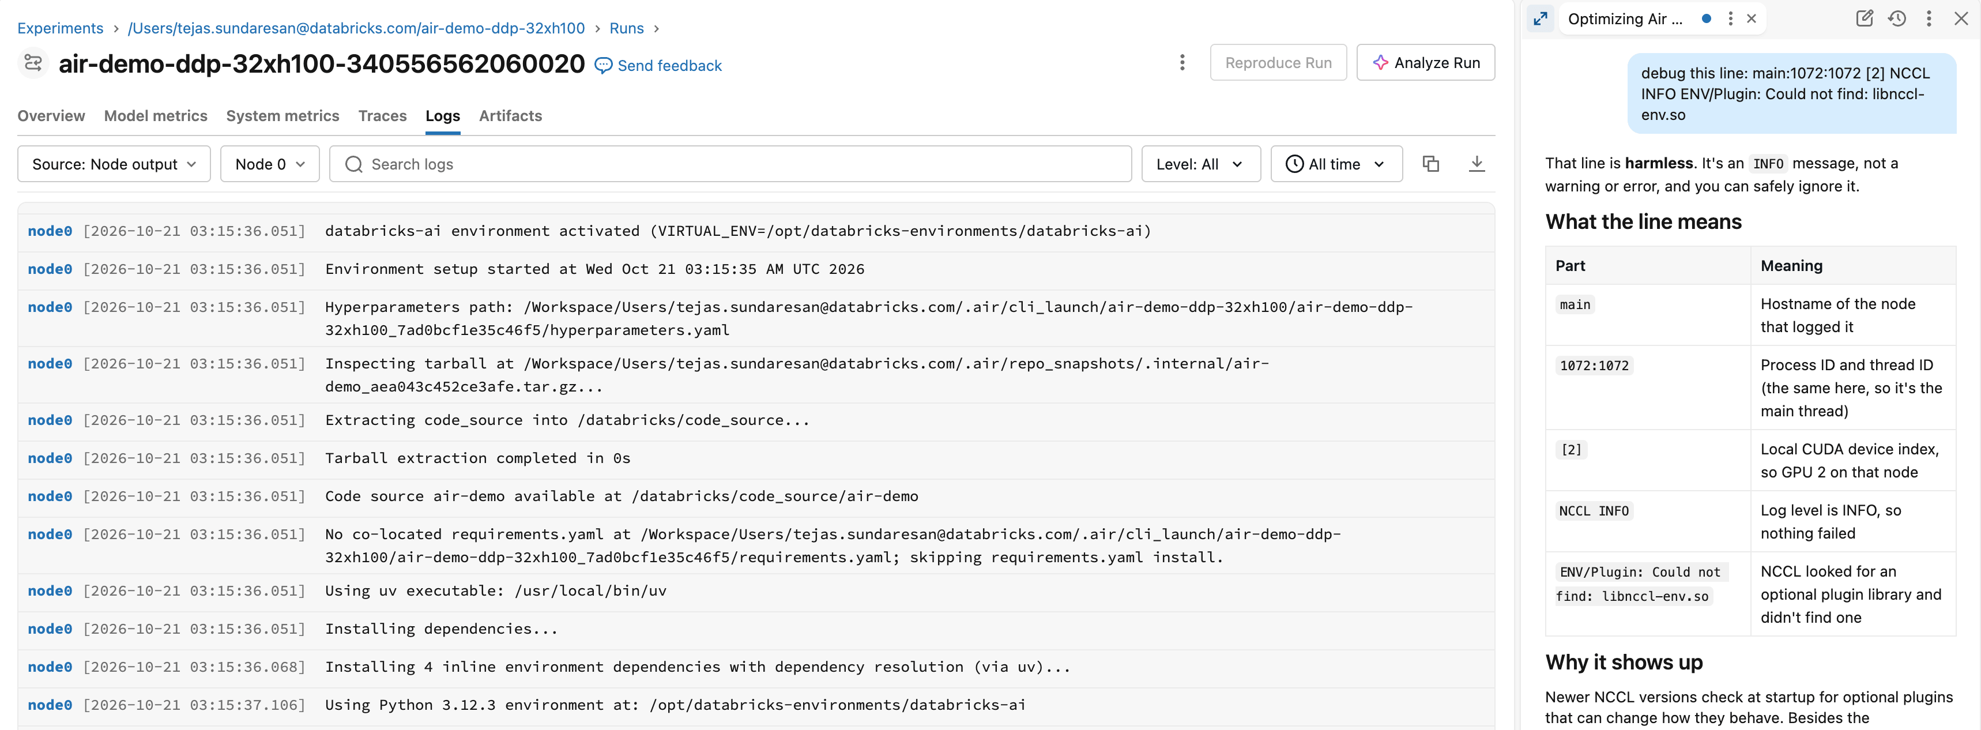Open the Source: Node output dropdown
Screen dimensions: 1981x730
tap(114, 164)
